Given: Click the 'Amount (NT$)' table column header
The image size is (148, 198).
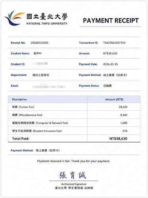Looking at the screenshot, I should pyautogui.click(x=114, y=99).
